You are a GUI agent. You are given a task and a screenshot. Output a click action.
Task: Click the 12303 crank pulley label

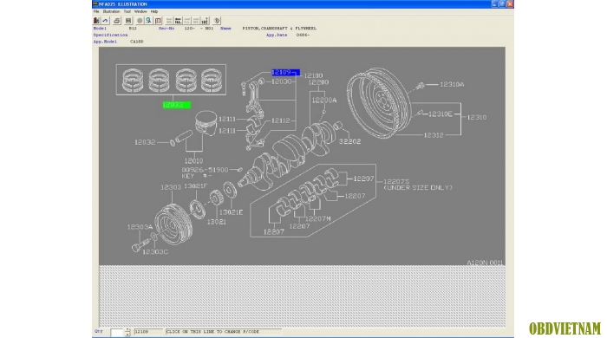coord(171,187)
